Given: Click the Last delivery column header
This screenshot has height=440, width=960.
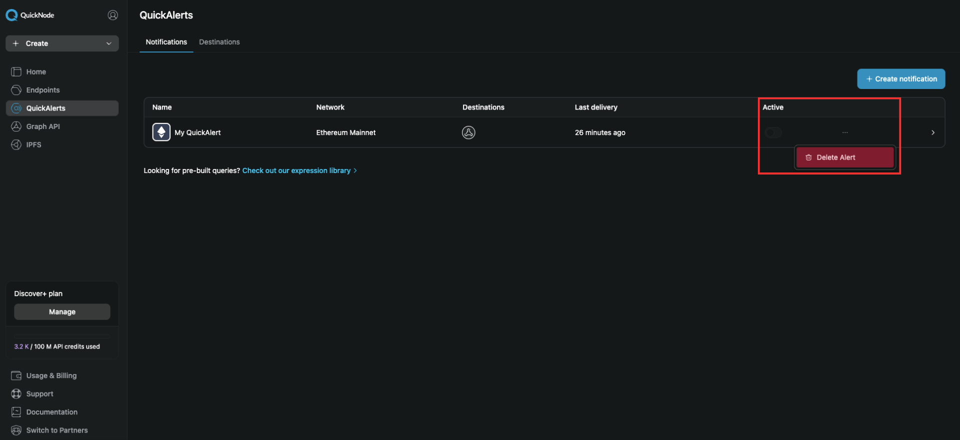Looking at the screenshot, I should click(596, 107).
